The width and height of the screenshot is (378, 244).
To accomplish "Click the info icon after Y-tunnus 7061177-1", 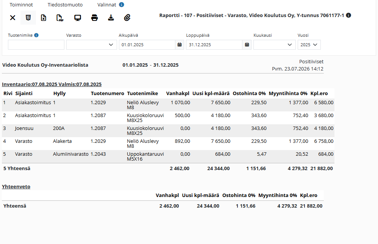I will 348,15.
